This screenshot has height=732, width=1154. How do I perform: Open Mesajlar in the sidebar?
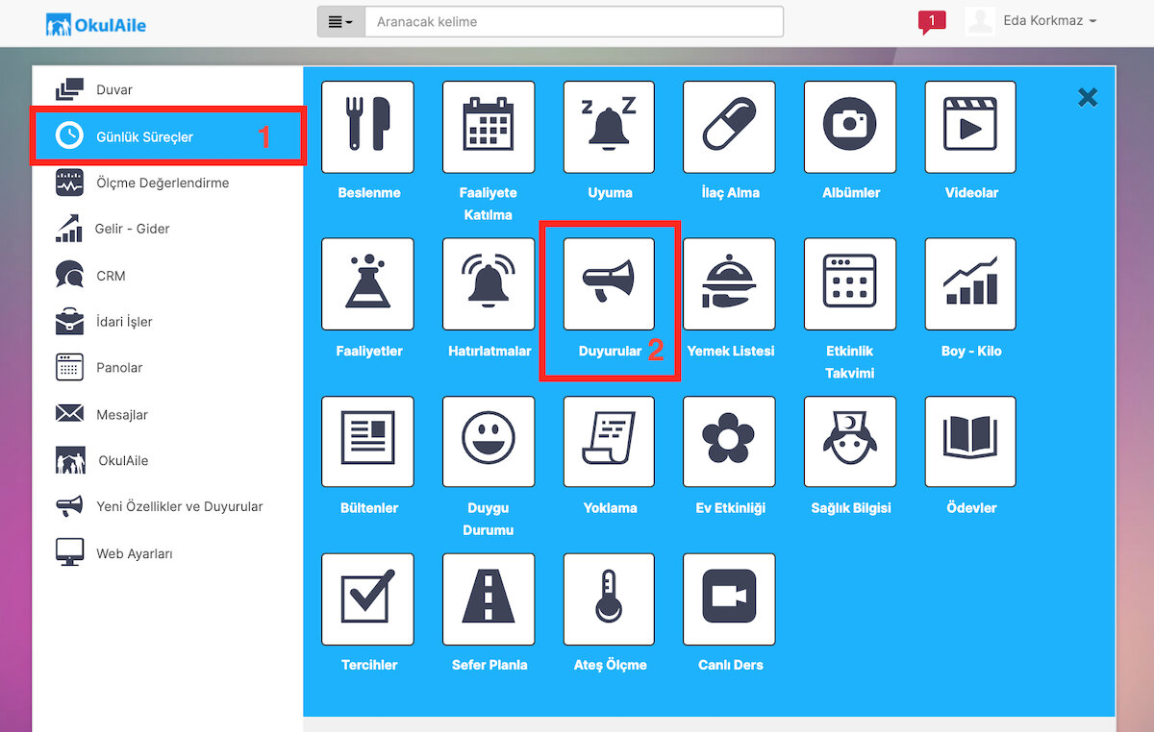tap(122, 415)
